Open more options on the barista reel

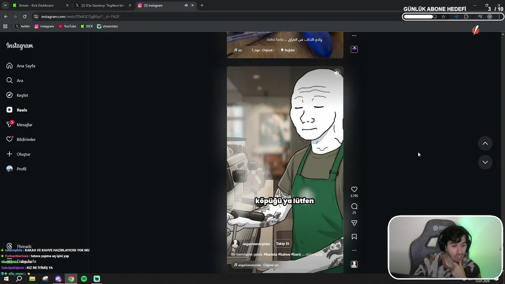click(354, 250)
